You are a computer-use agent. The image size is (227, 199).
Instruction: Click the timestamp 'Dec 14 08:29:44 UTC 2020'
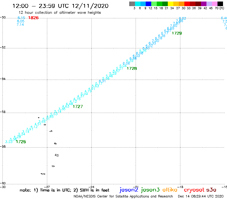coord(201,197)
